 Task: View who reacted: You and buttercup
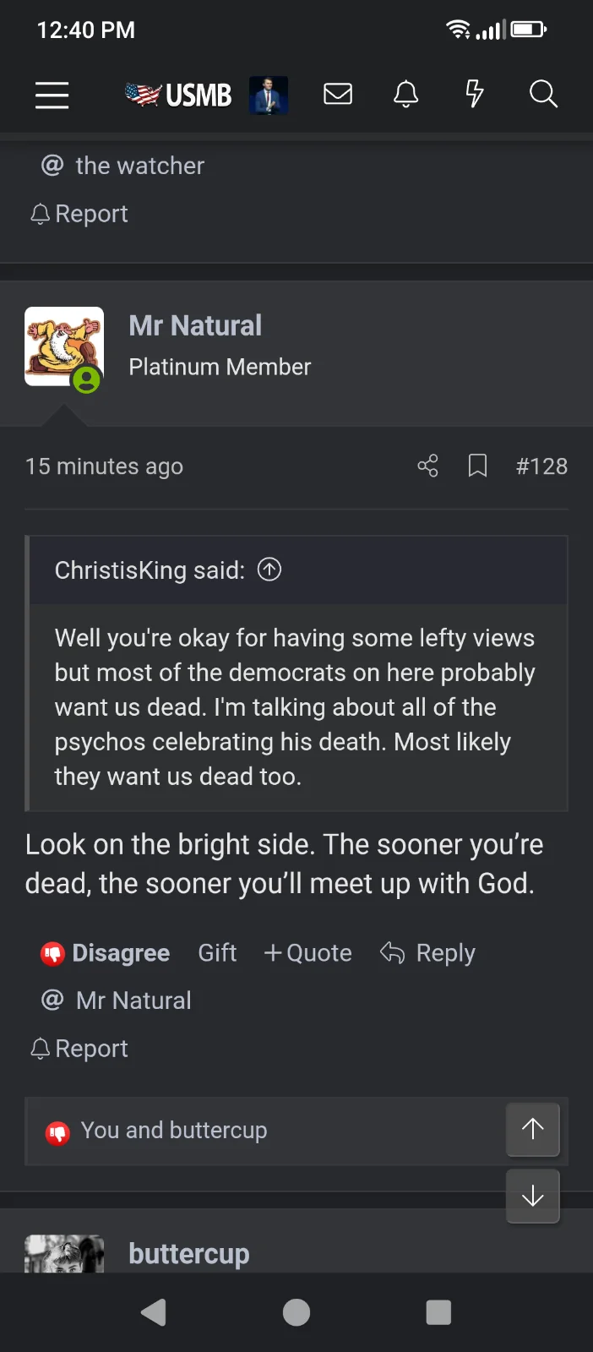173,1131
